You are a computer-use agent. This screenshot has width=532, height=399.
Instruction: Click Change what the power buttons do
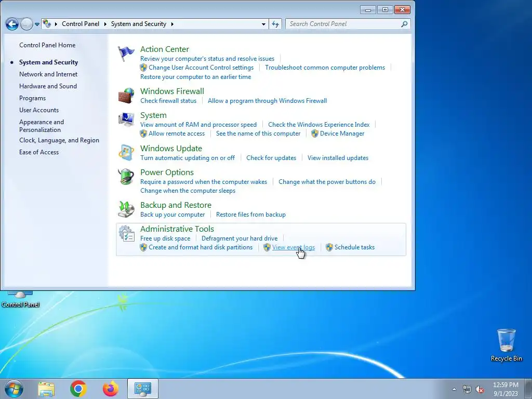tap(327, 182)
